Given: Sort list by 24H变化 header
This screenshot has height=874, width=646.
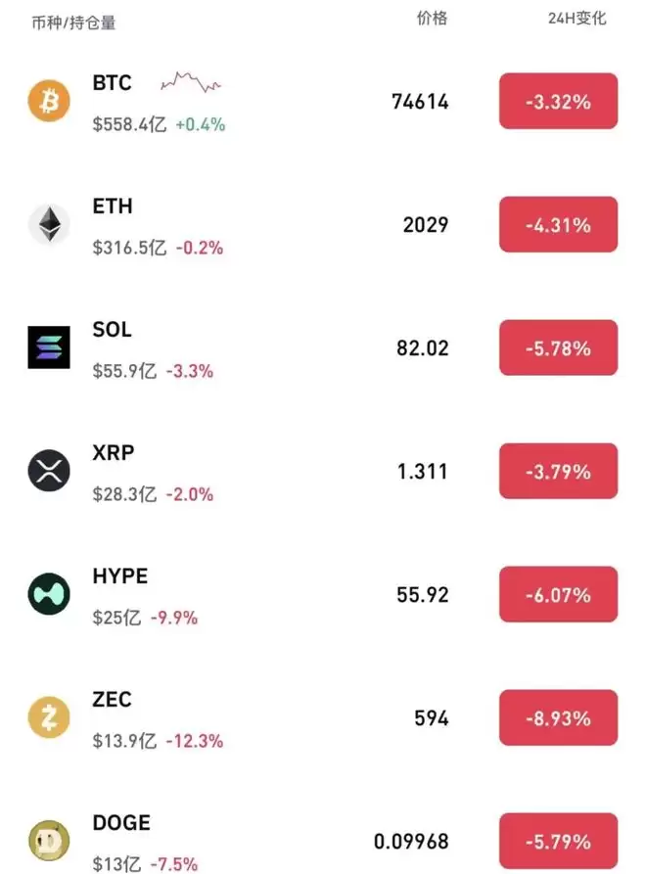Looking at the screenshot, I should pyautogui.click(x=577, y=19).
